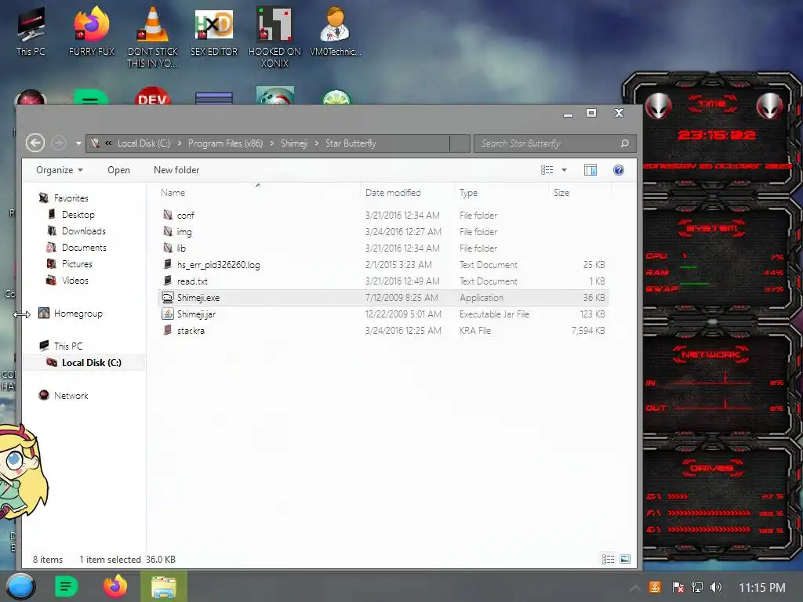
Task: Open HOOKED ON XONIX desktop shortcut
Action: pos(274,37)
